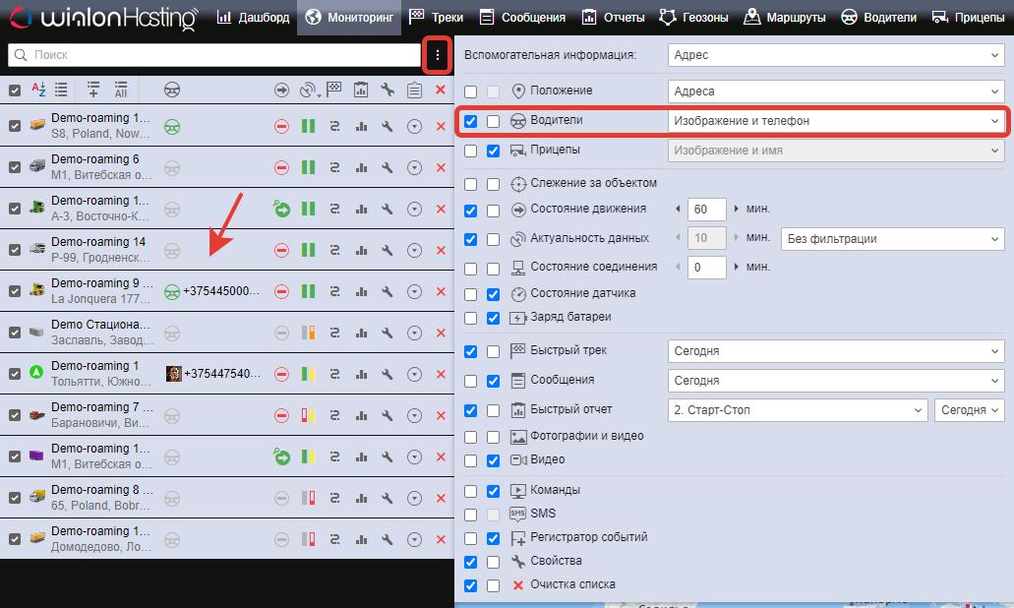The width and height of the screenshot is (1014, 608).
Task: Decrease Состояние движения minutes value
Action: click(678, 209)
